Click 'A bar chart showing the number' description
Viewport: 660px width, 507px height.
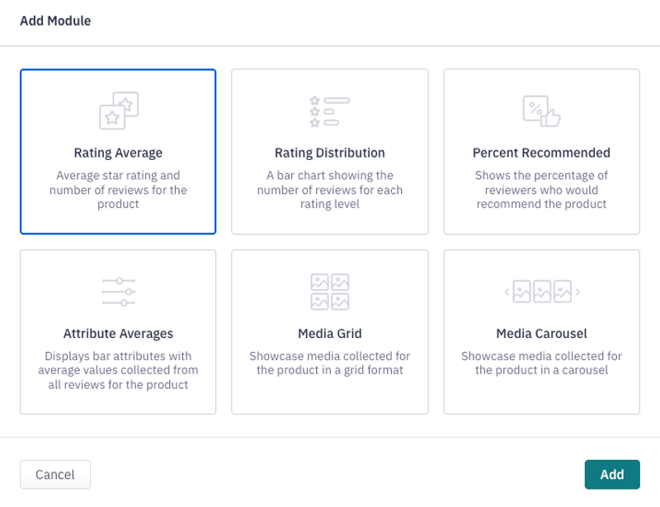coord(329,190)
